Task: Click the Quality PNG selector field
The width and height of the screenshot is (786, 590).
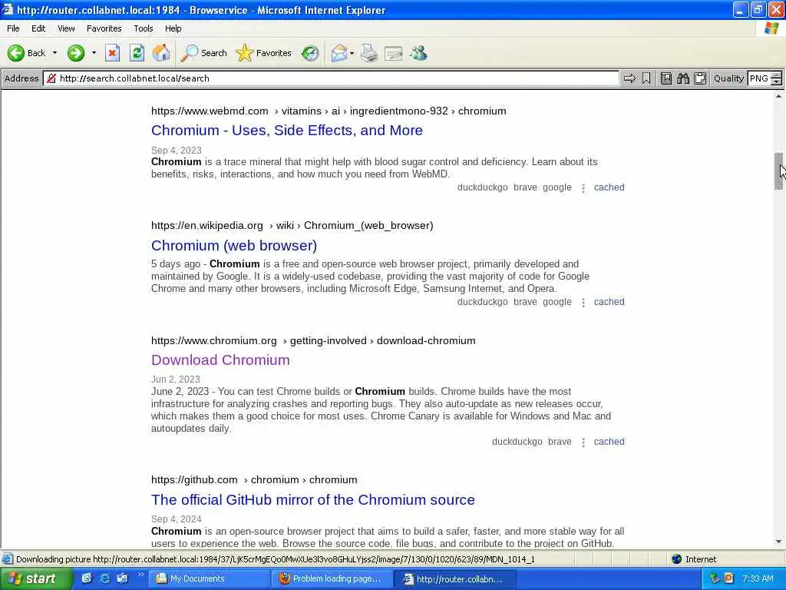Action: pos(759,78)
